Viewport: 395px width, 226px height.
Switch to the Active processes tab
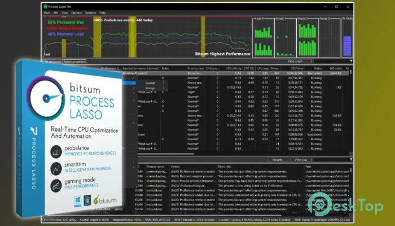pos(74,62)
